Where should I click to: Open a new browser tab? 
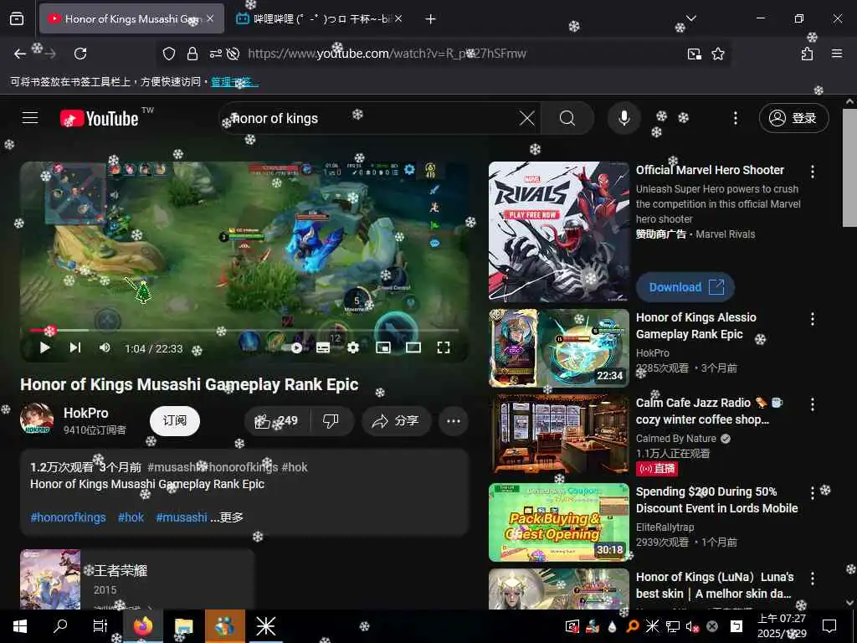click(x=431, y=19)
